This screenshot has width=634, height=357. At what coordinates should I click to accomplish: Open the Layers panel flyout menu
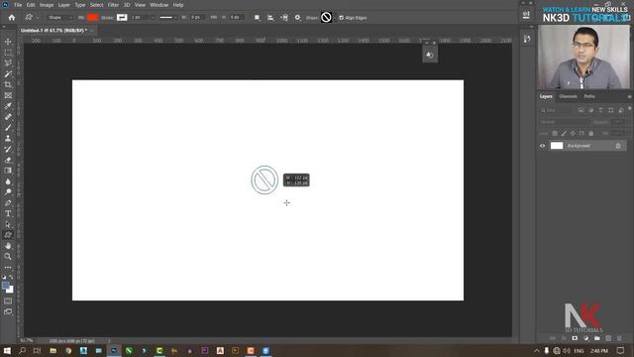point(629,96)
